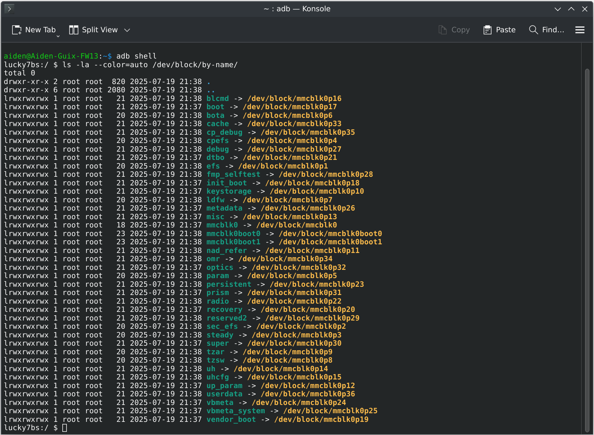Click the Paste clipboard icon

(487, 30)
